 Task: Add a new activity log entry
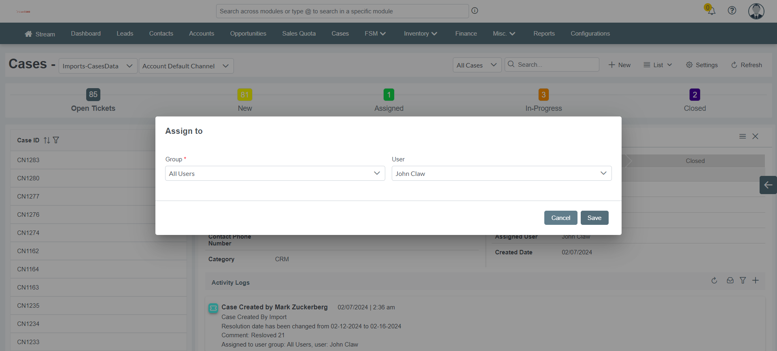click(756, 280)
